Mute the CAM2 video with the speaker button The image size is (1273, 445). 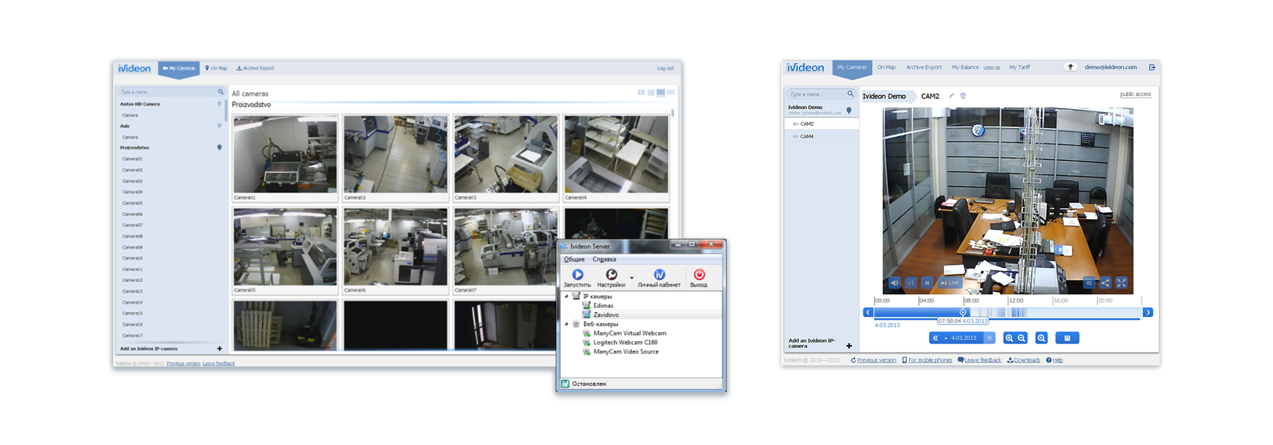pos(894,283)
